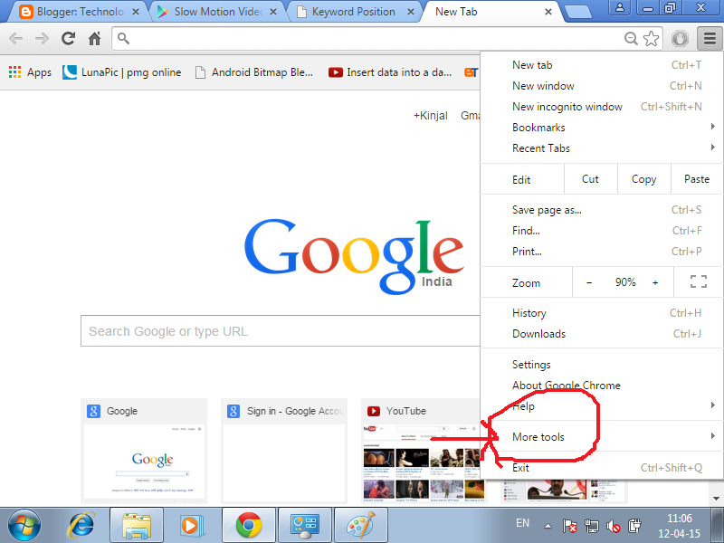Choose New window from the menu
This screenshot has width=724, height=543.
[601, 86]
